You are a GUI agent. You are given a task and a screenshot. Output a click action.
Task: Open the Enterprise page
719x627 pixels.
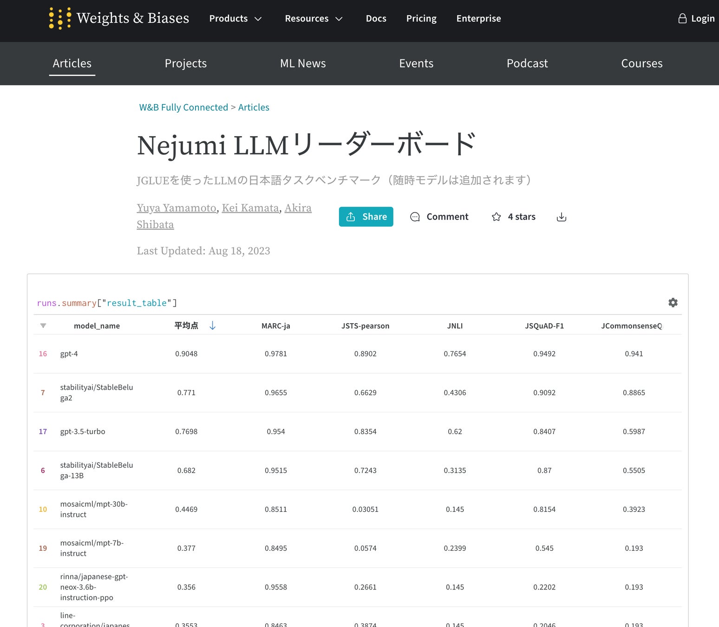pyautogui.click(x=479, y=19)
